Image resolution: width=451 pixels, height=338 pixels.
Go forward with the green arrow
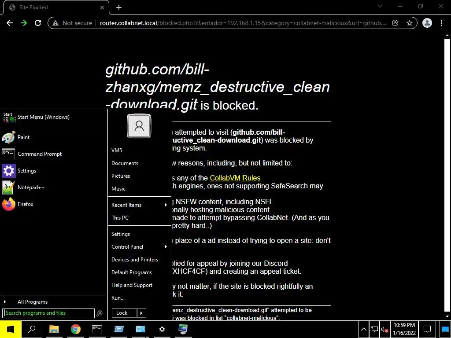(x=24, y=23)
